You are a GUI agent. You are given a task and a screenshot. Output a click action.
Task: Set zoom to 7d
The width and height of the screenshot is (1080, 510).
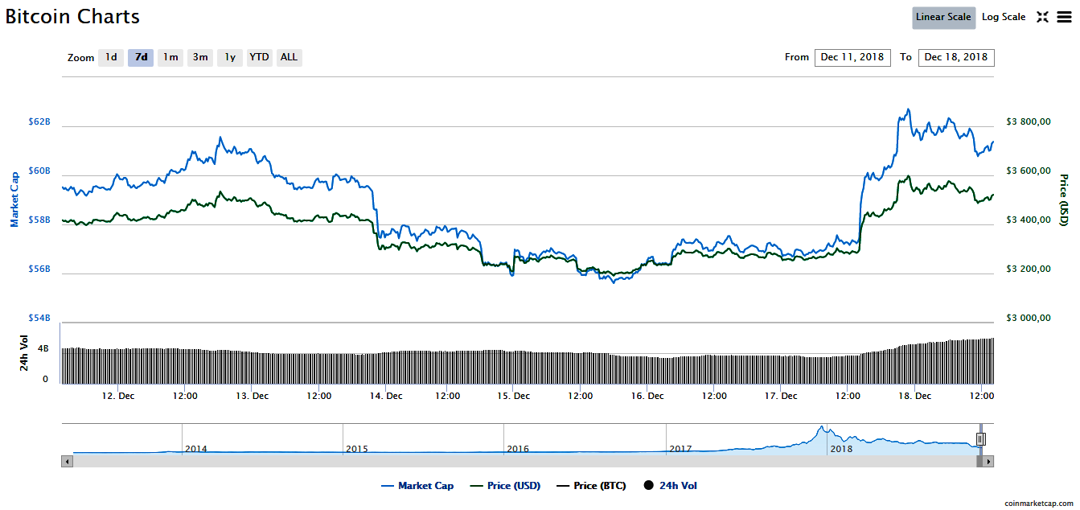pos(141,57)
